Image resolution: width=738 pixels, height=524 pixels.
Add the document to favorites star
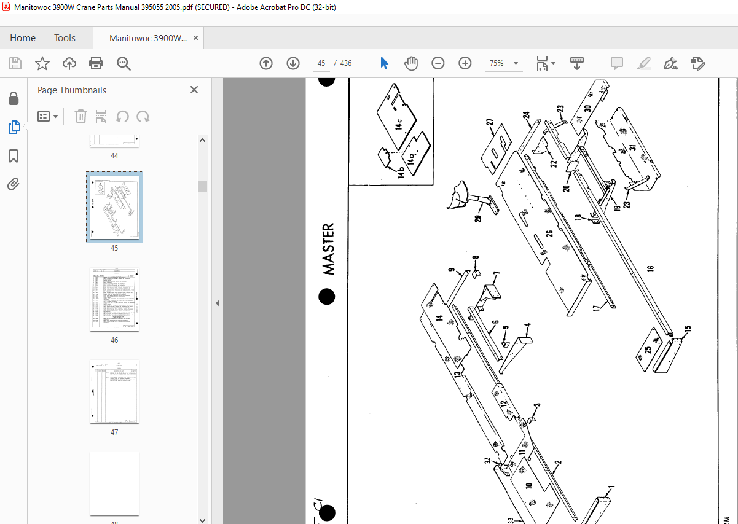tap(42, 63)
